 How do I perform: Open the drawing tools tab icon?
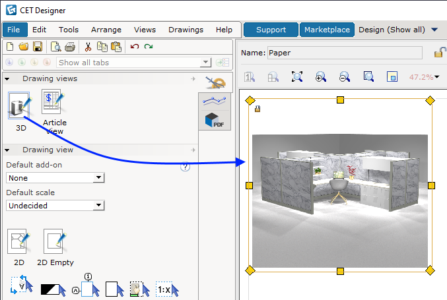pos(215,83)
